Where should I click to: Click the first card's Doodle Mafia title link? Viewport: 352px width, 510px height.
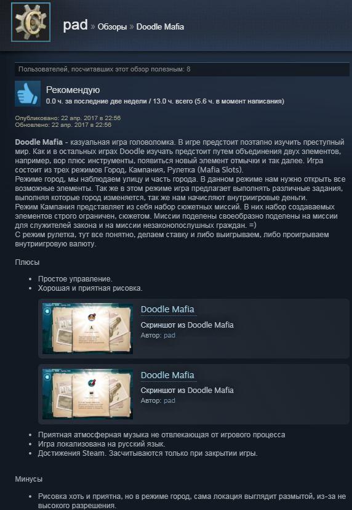tap(167, 309)
